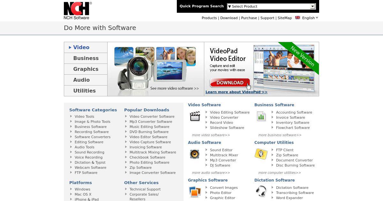Viewport: 383px width, 201px height.
Task: Select the Utilities tab in the banner
Action: 86,91
